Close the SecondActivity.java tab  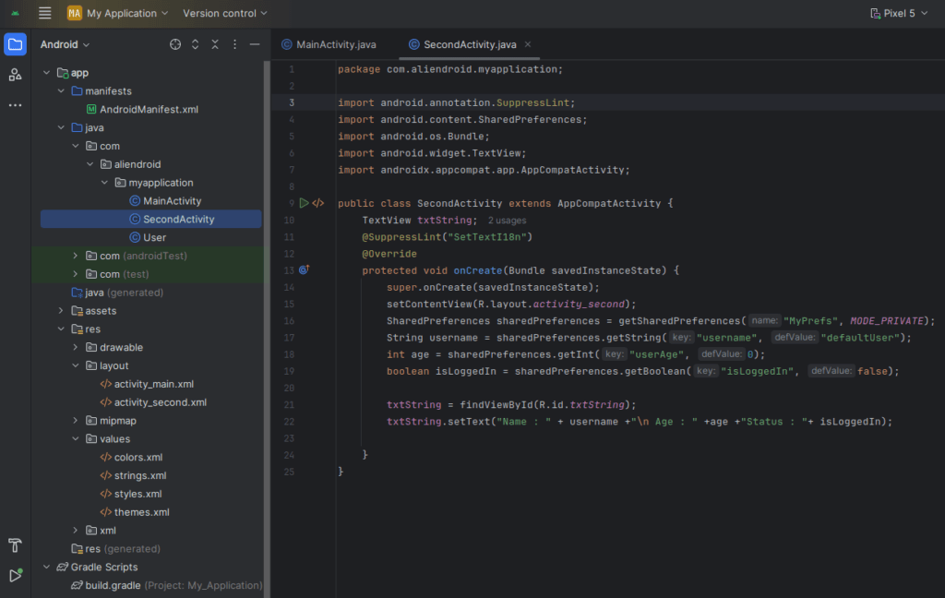(x=527, y=44)
